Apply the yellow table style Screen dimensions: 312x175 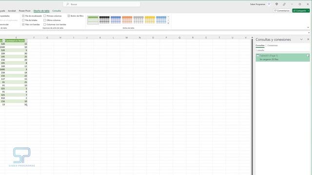[x=150, y=20]
